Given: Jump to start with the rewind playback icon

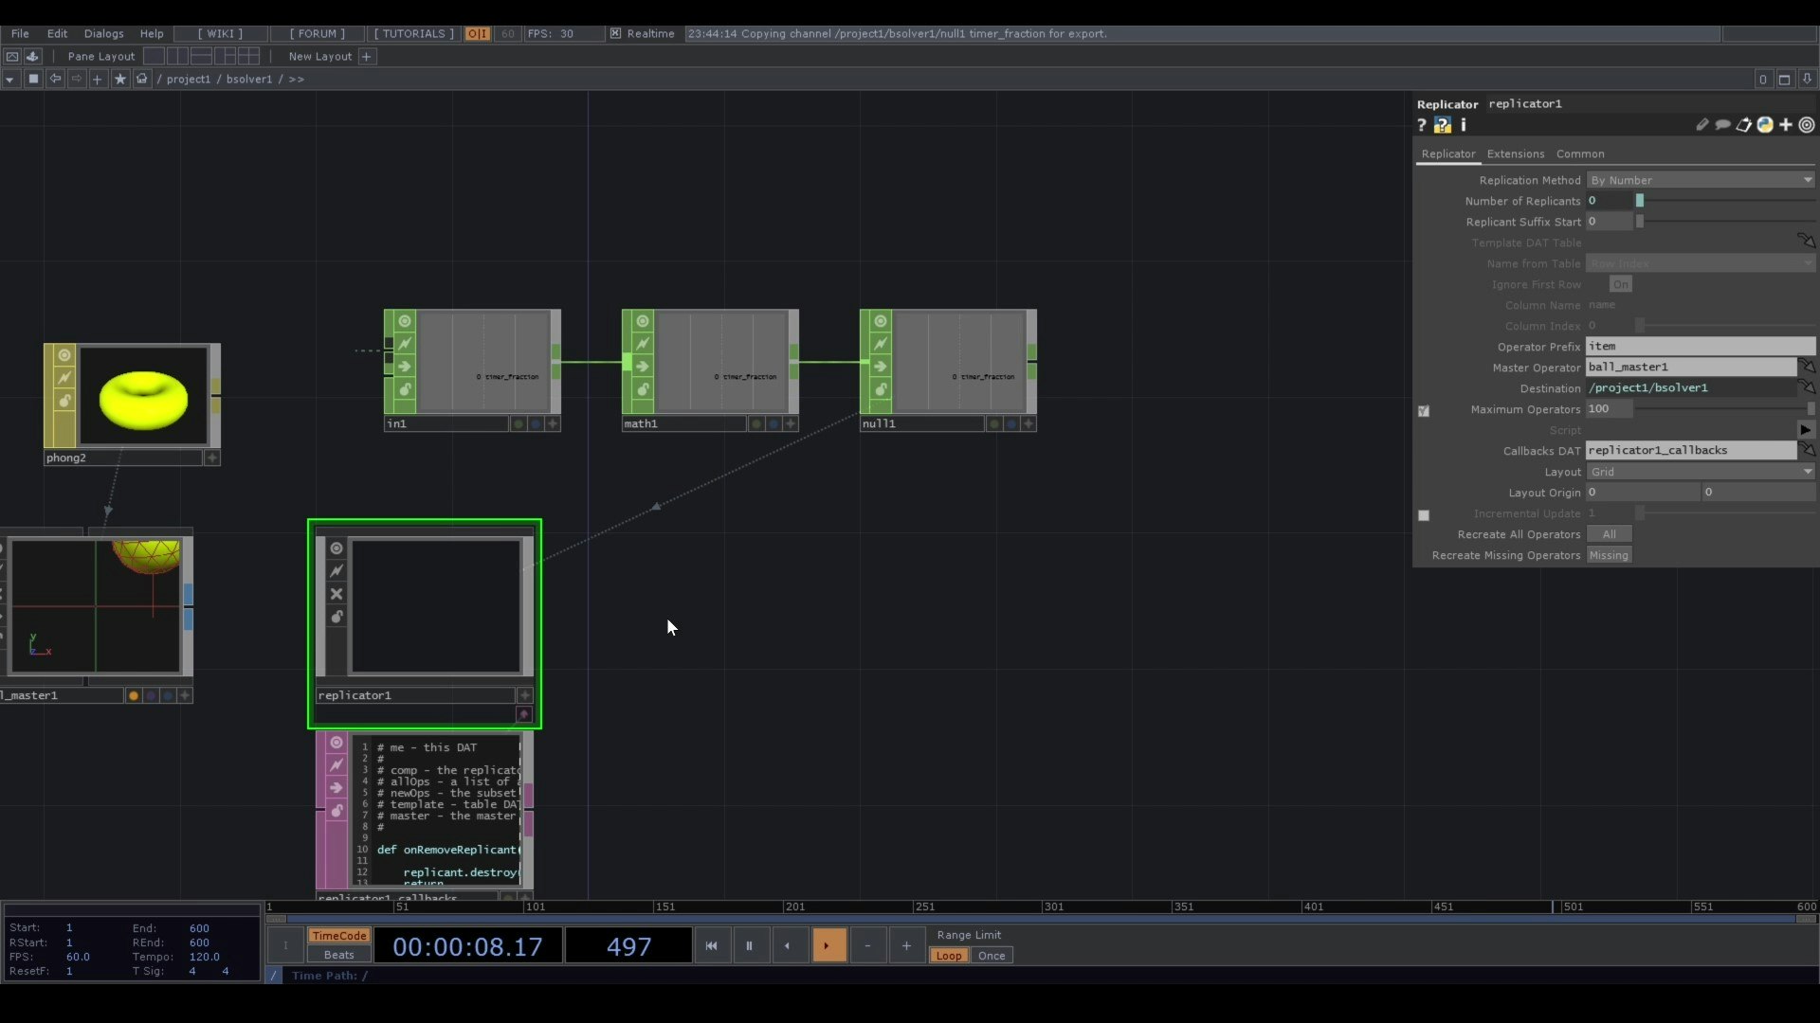Looking at the screenshot, I should click(x=711, y=945).
